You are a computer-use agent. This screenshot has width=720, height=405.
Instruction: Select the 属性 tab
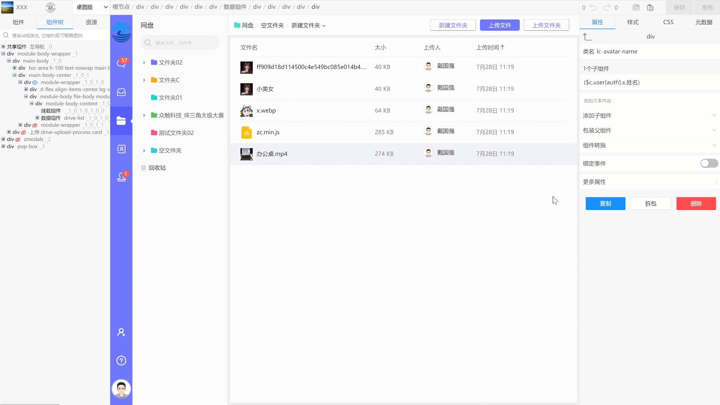click(x=597, y=22)
